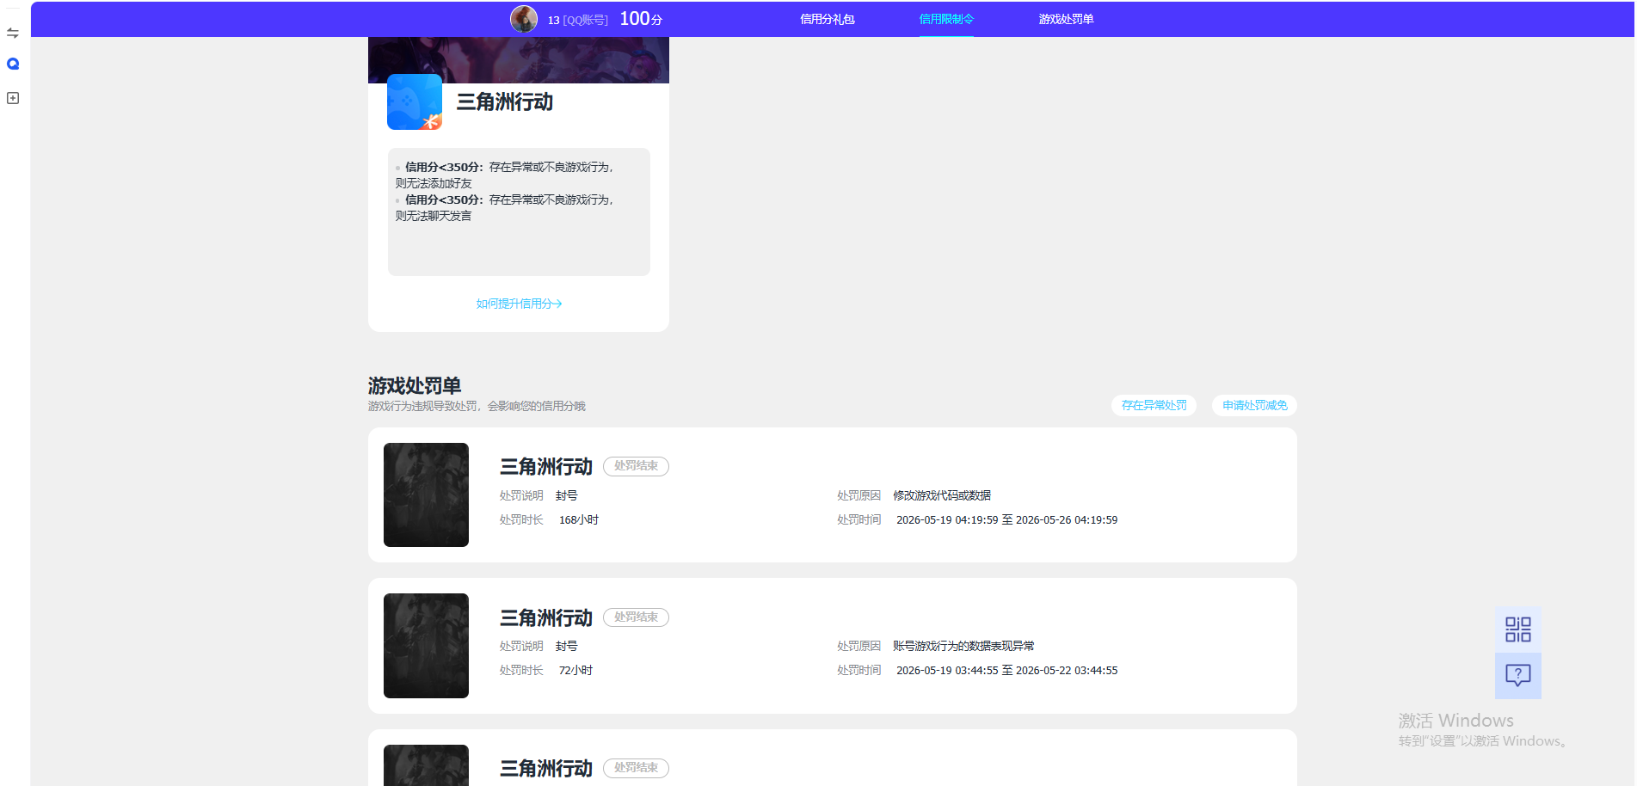Screen dimensions: 1637x786
Task: Open the help question chat icon
Action: (x=1517, y=676)
